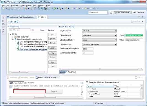Switch to Test Execution perspective

137,12
